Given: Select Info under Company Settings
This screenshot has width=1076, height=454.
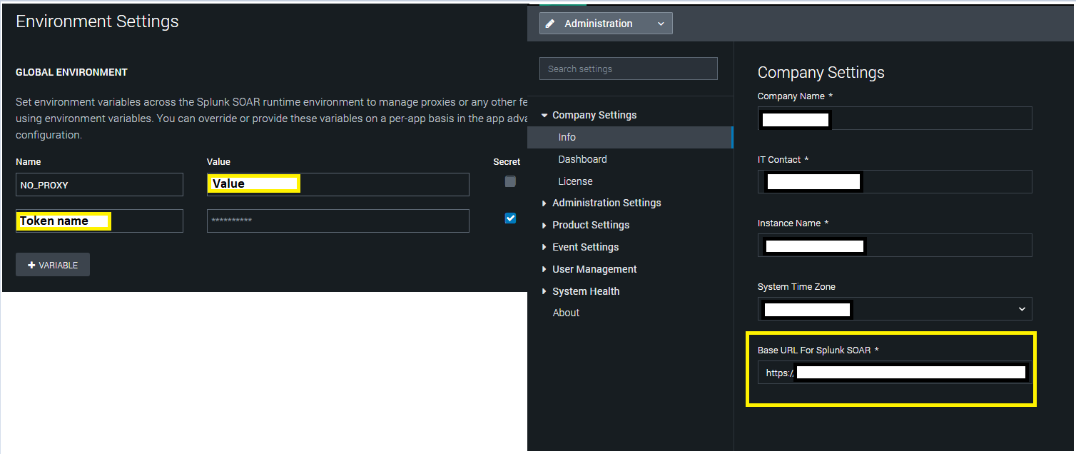Looking at the screenshot, I should coord(567,137).
